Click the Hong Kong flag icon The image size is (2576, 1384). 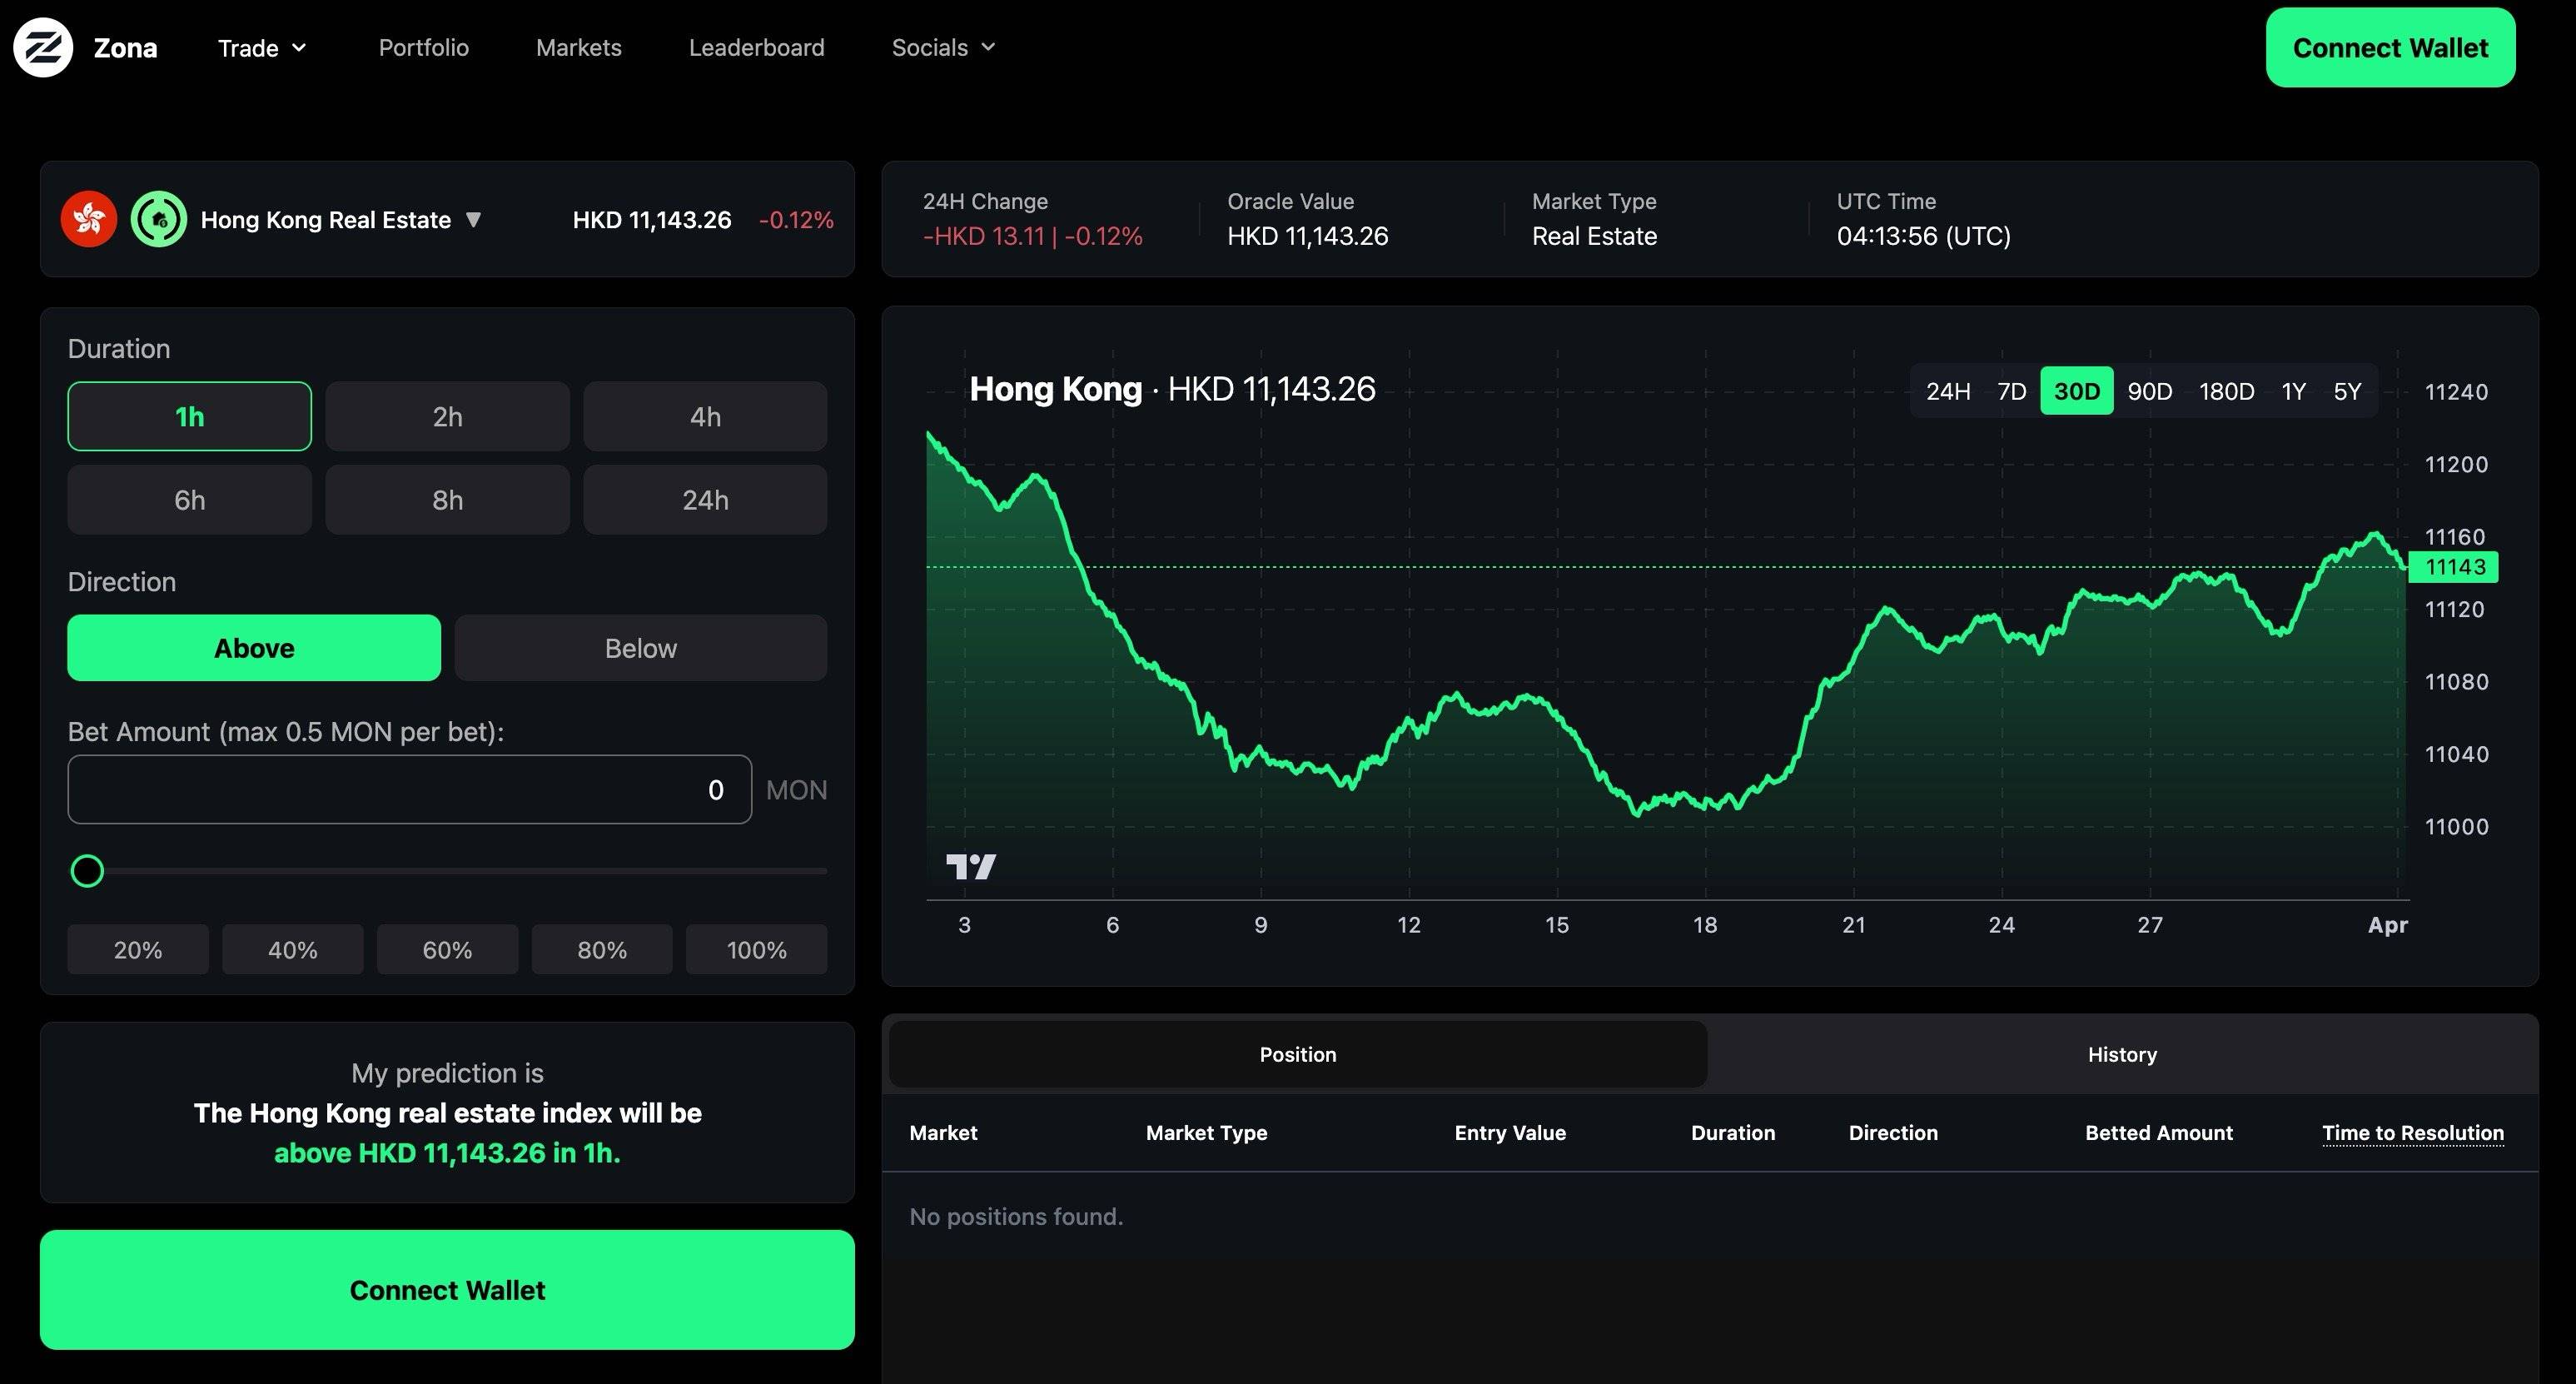click(89, 219)
